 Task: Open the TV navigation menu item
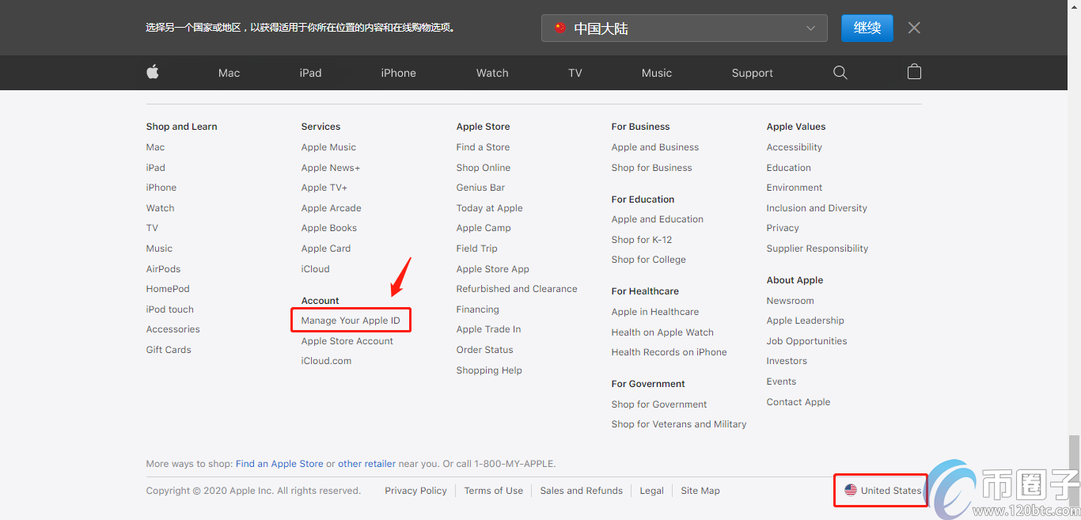575,73
